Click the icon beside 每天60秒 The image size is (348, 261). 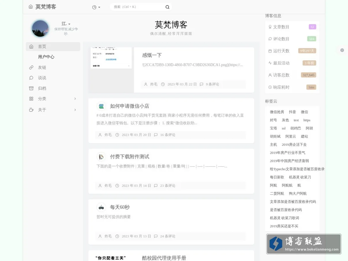[x=101, y=207]
